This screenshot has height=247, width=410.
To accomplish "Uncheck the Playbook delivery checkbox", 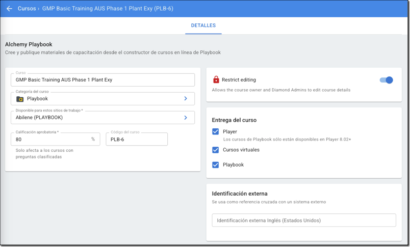I will [216, 164].
